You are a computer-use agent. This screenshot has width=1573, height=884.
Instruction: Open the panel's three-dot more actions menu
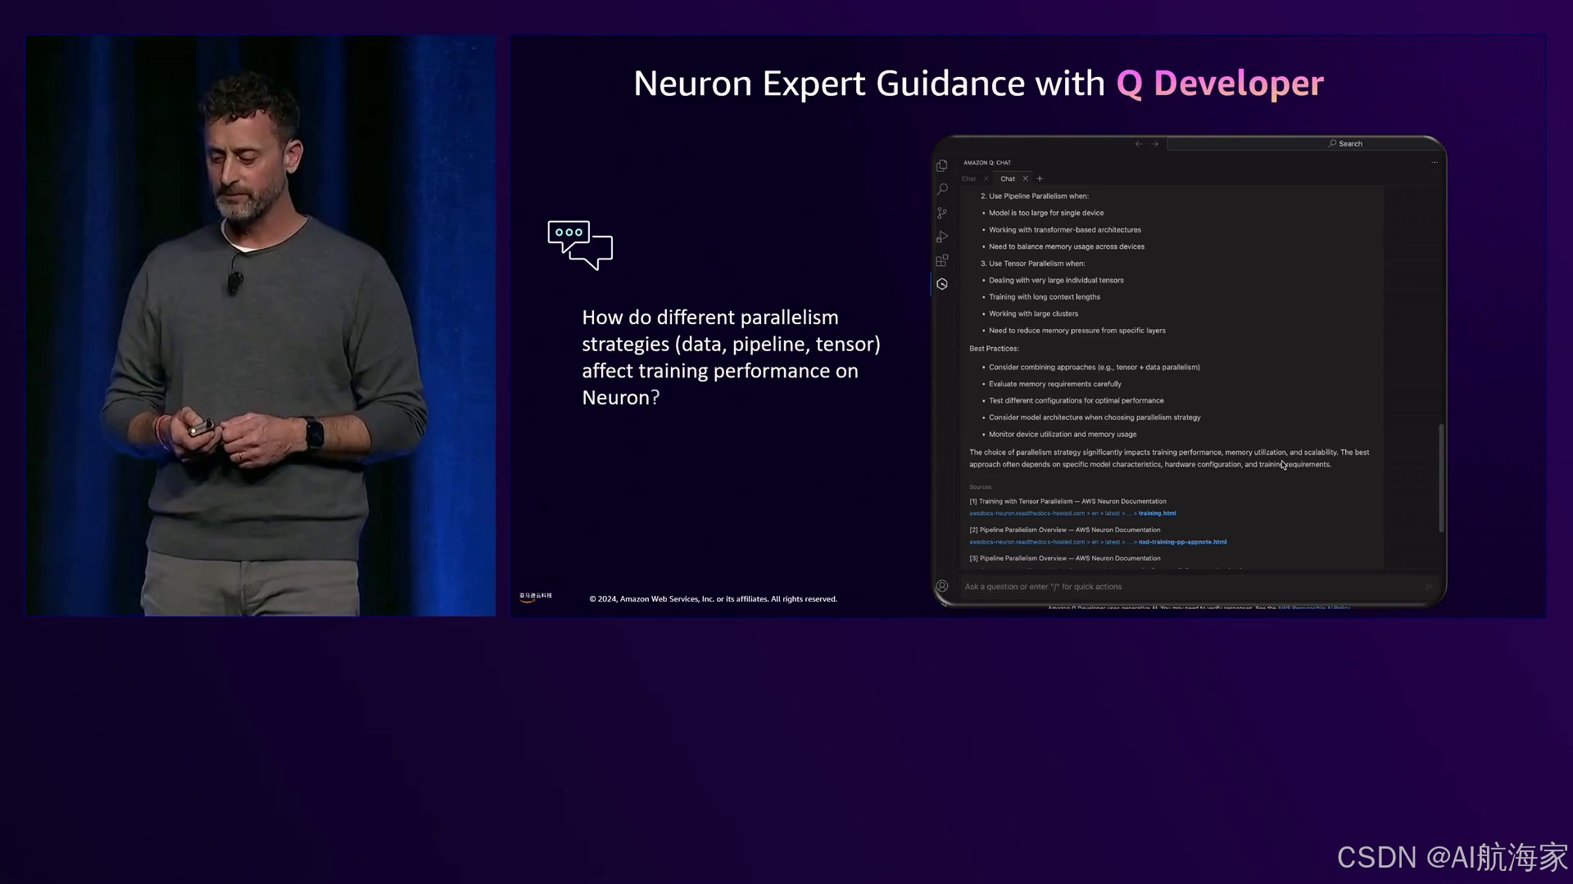tap(1435, 162)
